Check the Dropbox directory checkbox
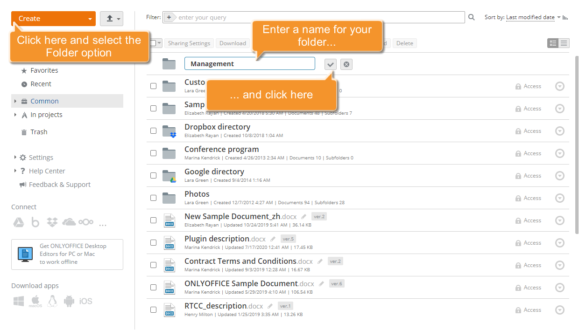 (x=153, y=131)
